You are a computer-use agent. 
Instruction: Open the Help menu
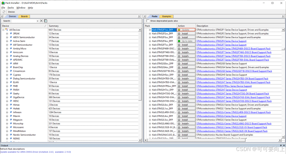click(x=30, y=8)
